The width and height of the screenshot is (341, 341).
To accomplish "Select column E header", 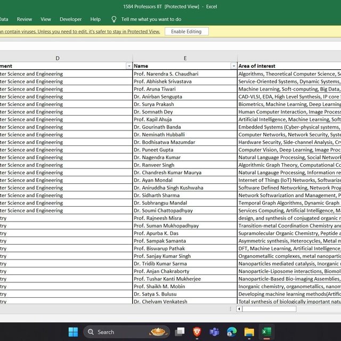I will pyautogui.click(x=185, y=58).
